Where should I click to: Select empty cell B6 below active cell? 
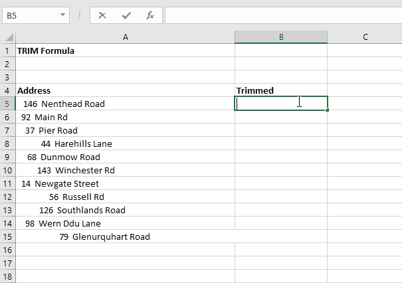(280, 117)
